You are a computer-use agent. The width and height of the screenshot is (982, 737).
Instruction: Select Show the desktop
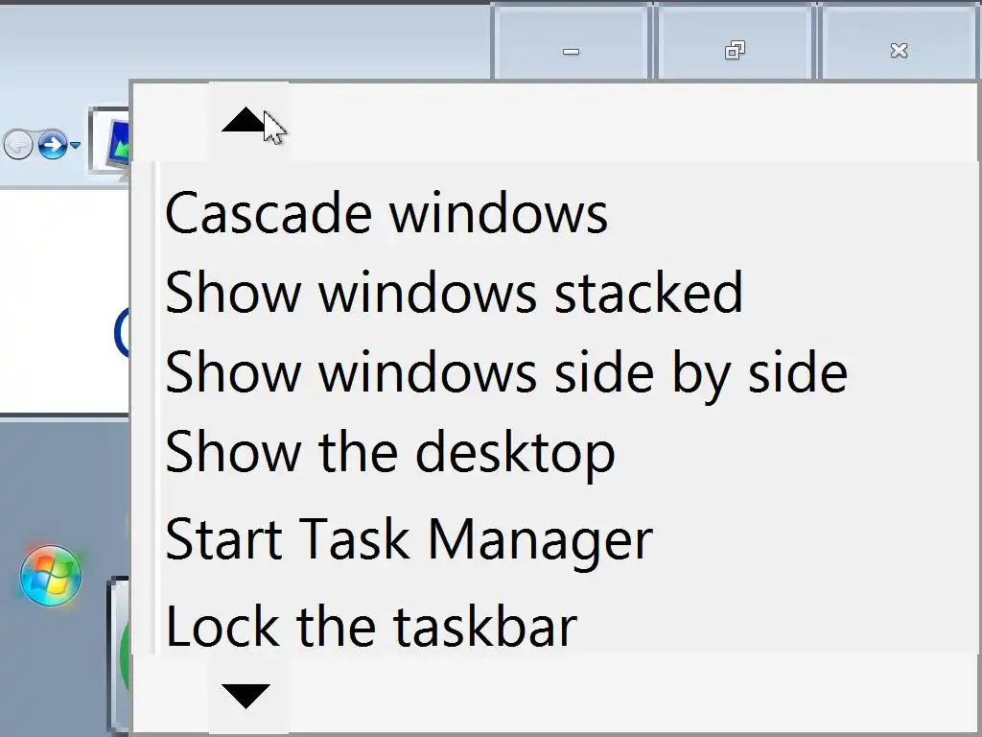click(x=389, y=452)
